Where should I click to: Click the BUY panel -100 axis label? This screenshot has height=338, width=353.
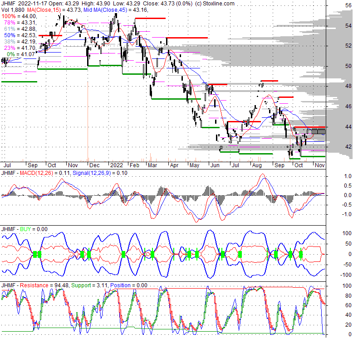[x=347, y=275]
